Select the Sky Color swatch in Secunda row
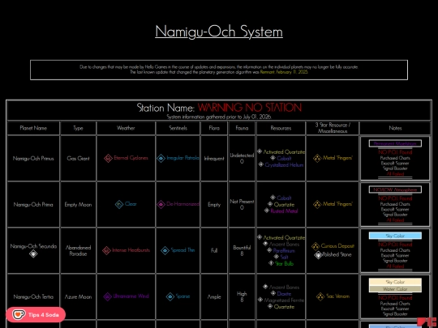The height and width of the screenshot is (328, 438). pyautogui.click(x=395, y=236)
